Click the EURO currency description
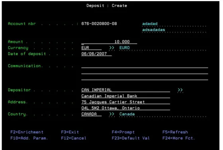 [x=124, y=48]
